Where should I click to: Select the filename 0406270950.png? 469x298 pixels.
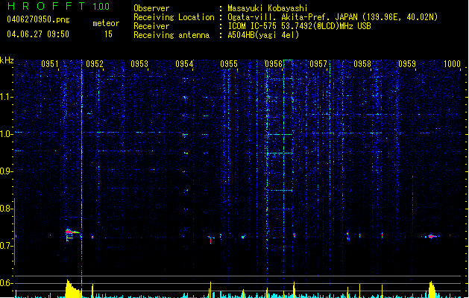tap(38, 19)
